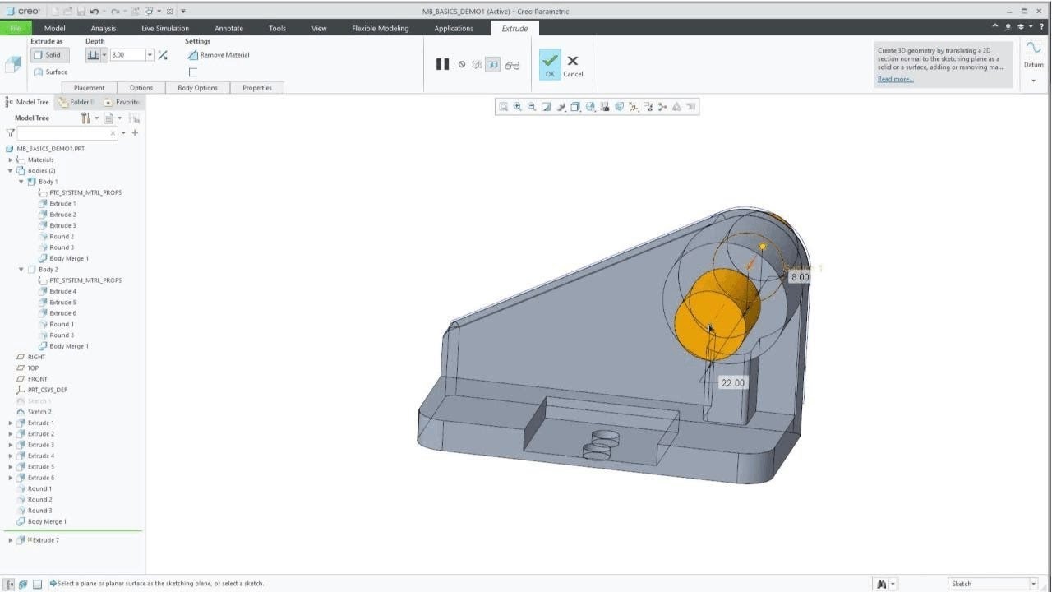Screen dimensions: 1052x592
Task: Click the Model Tree filter funnel icon
Action: (11, 132)
